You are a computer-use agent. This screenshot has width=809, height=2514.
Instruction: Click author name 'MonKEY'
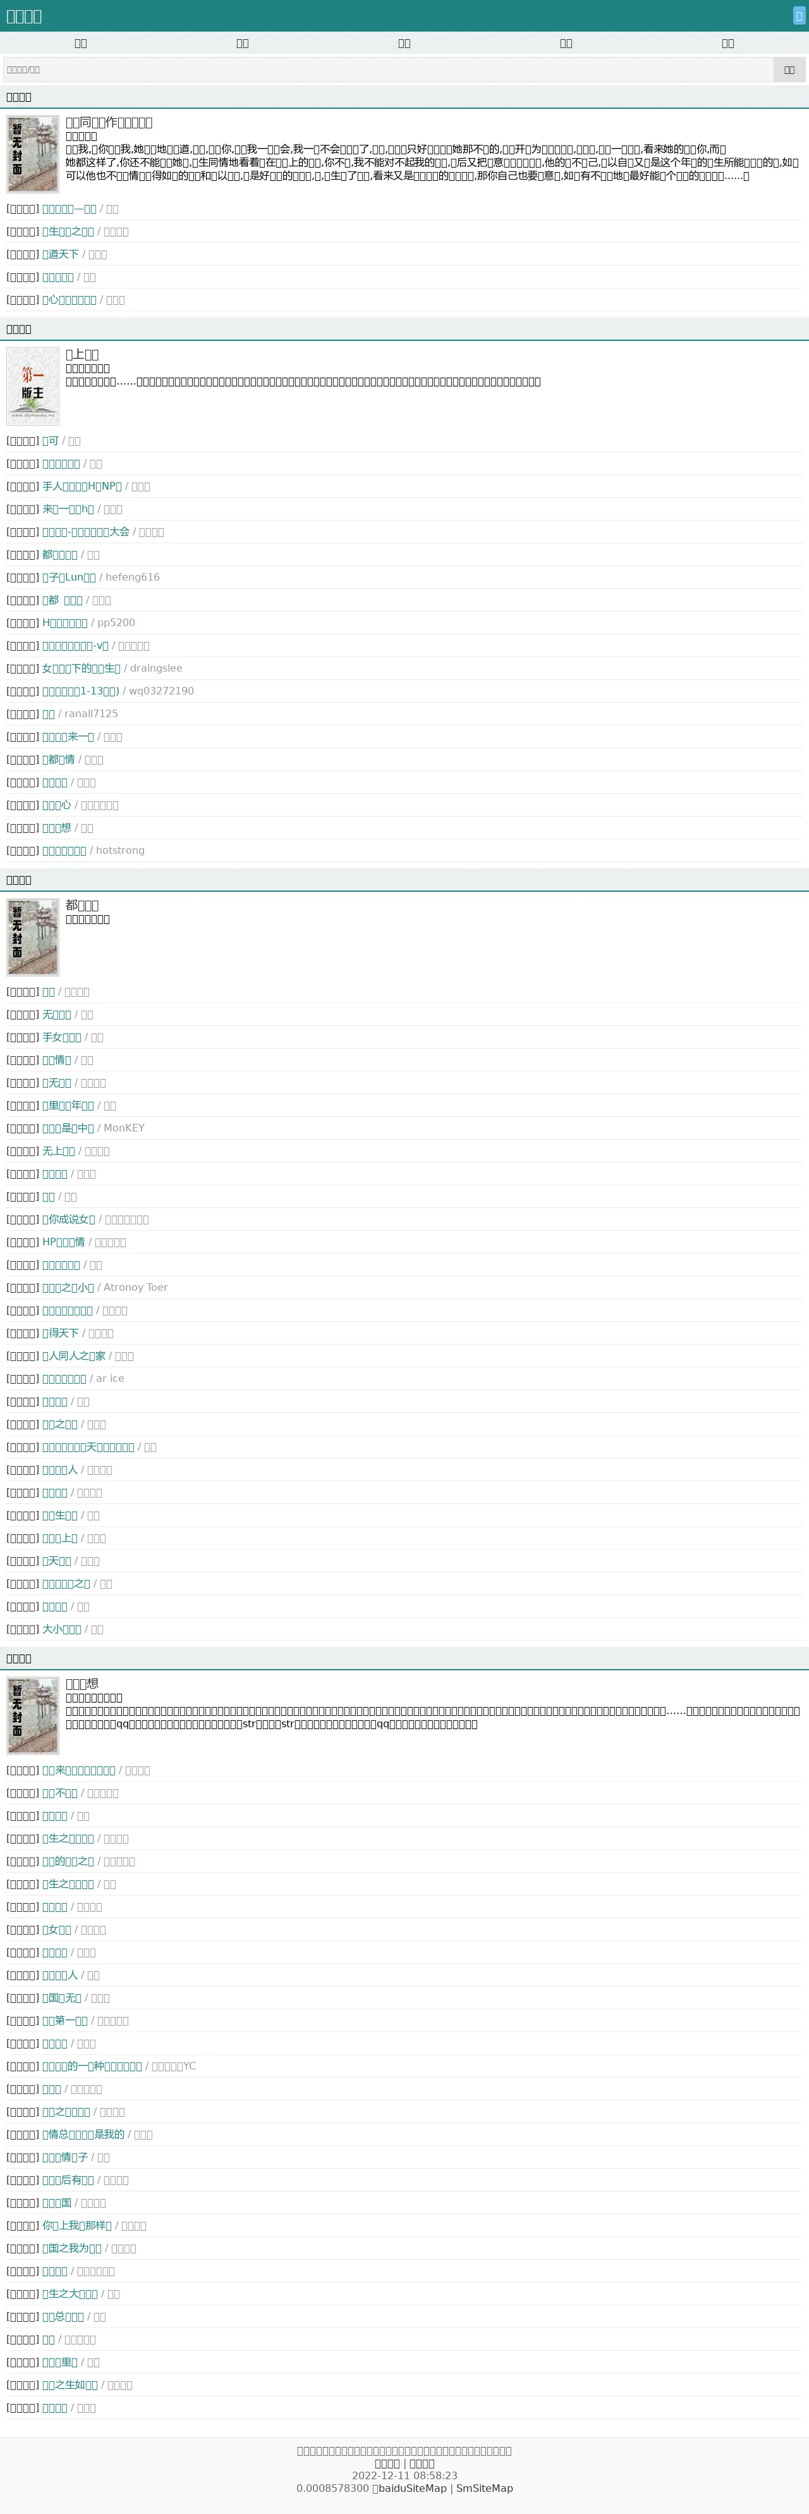point(124,1128)
